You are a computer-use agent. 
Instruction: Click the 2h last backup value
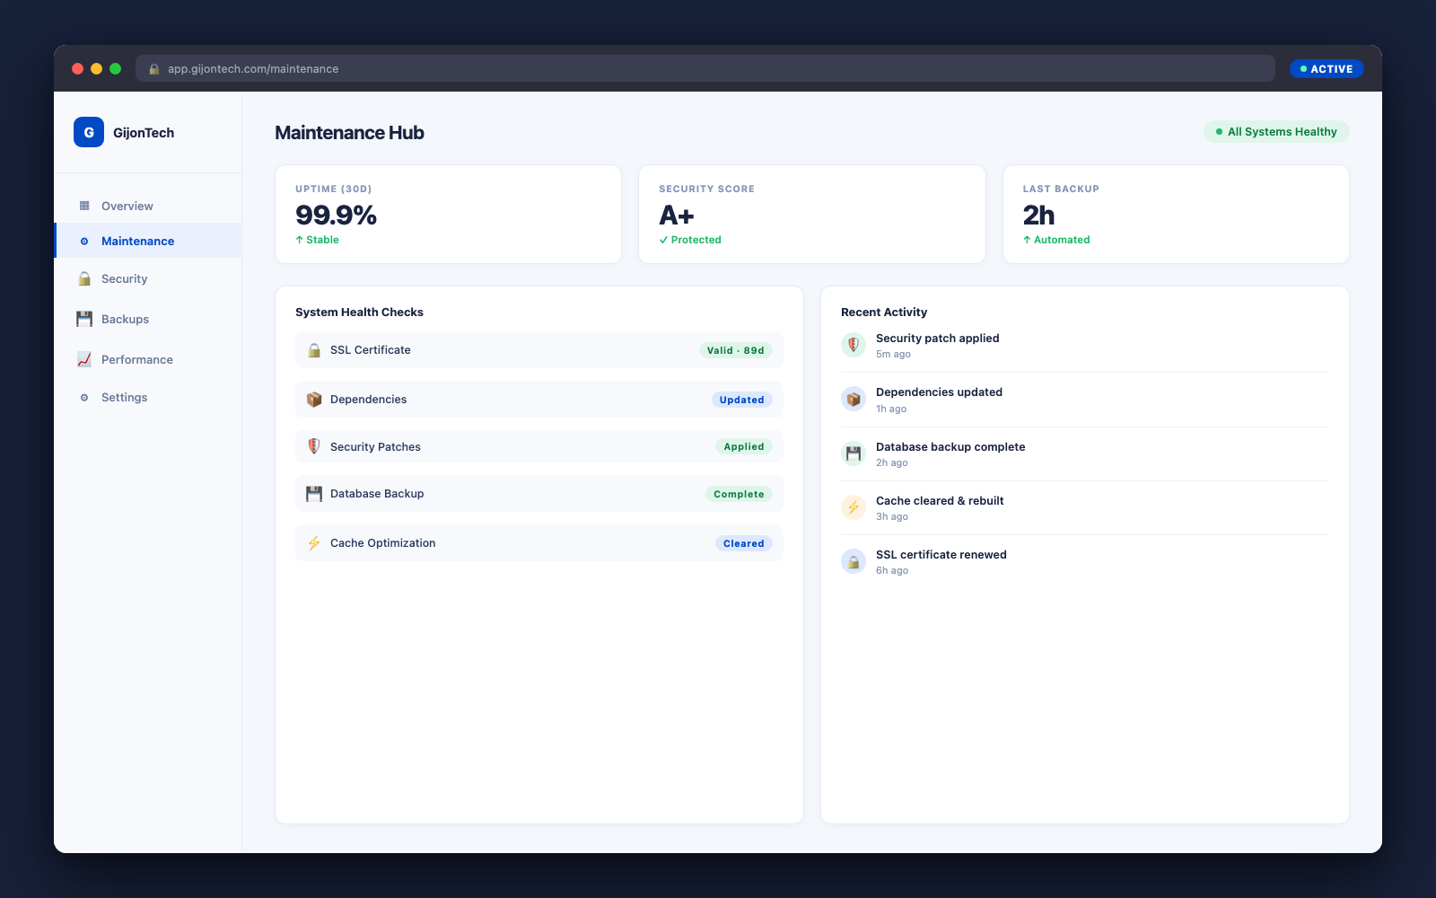pos(1038,216)
